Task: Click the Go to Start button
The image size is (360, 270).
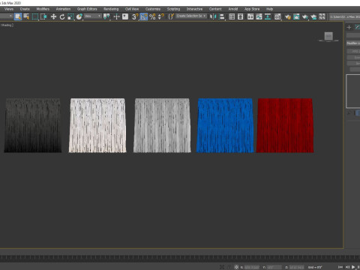Action: coord(340,267)
